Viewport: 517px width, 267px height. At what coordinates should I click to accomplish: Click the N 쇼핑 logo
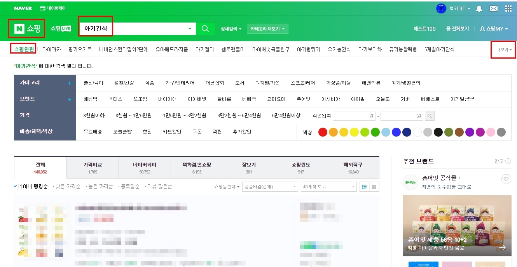click(27, 29)
